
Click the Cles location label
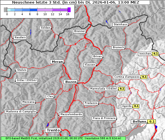[50, 96]
